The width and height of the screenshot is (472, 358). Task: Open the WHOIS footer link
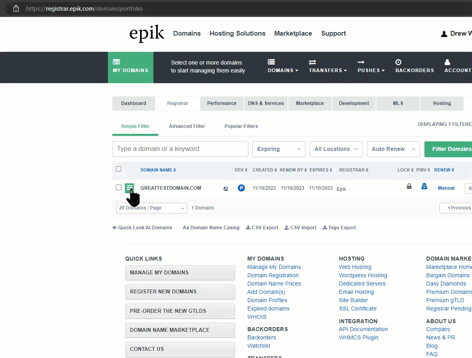pyautogui.click(x=257, y=317)
